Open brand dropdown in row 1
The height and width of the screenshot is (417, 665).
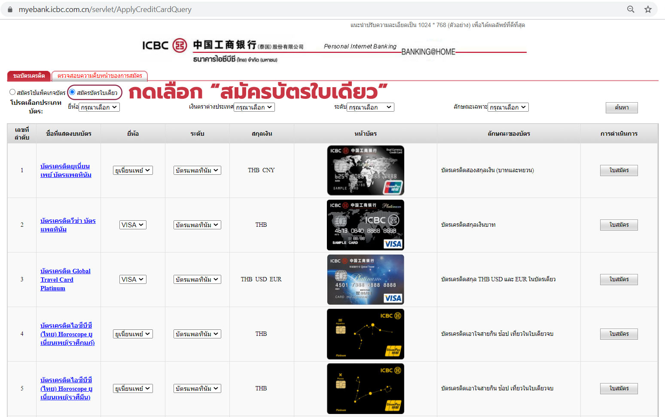click(x=133, y=170)
